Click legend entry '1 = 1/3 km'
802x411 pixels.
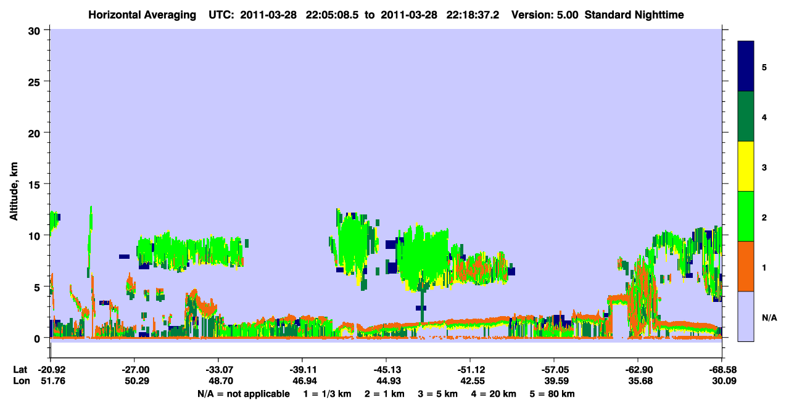pos(327,394)
